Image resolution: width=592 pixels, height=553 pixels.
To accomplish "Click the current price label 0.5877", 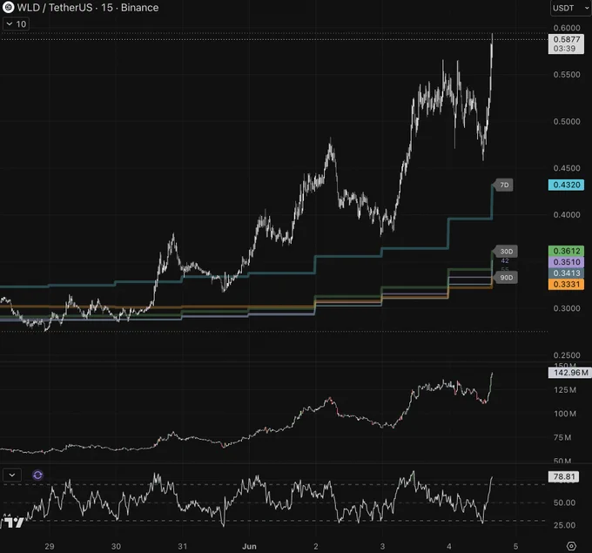I will tap(566, 44).
